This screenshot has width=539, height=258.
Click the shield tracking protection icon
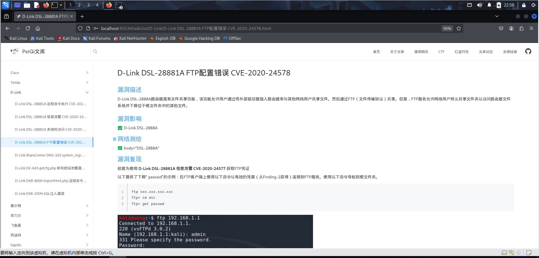tap(80, 28)
